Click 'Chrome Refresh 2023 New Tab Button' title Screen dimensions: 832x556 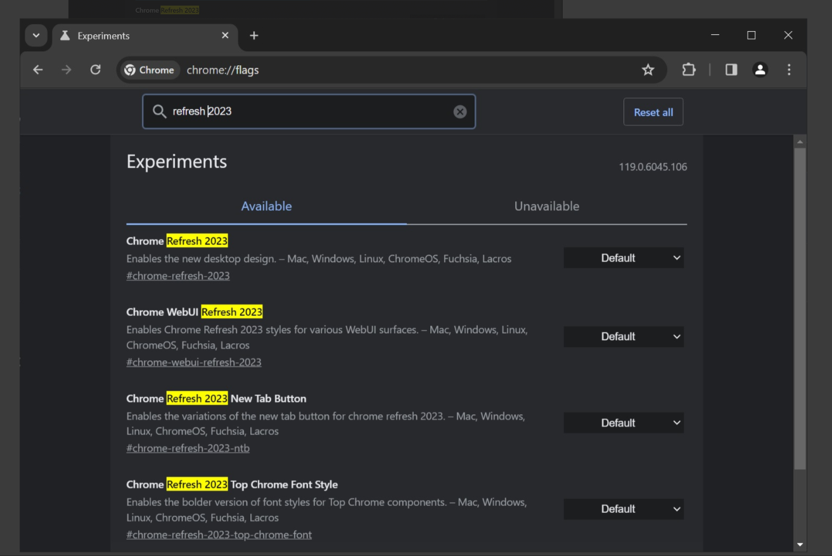[216, 398]
